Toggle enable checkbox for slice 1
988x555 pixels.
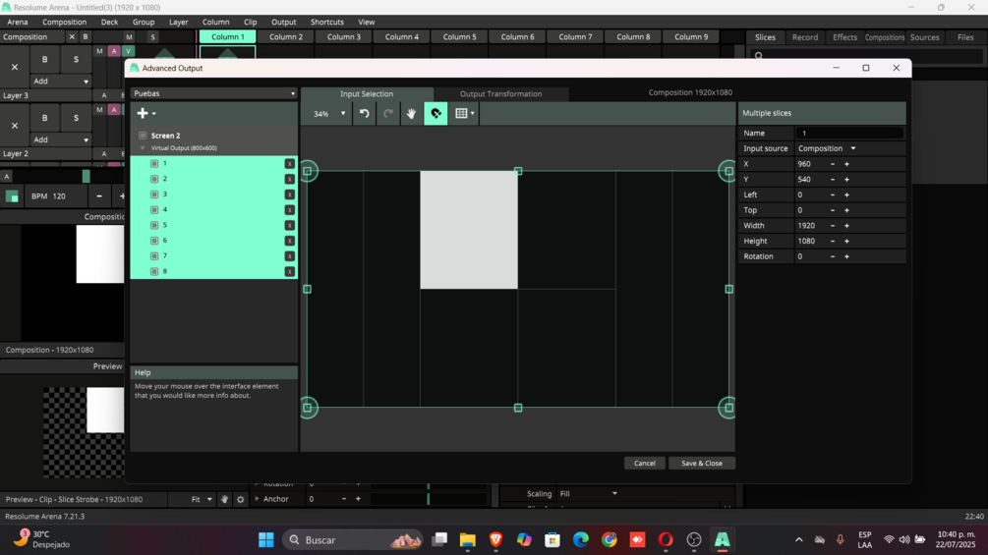pos(154,164)
